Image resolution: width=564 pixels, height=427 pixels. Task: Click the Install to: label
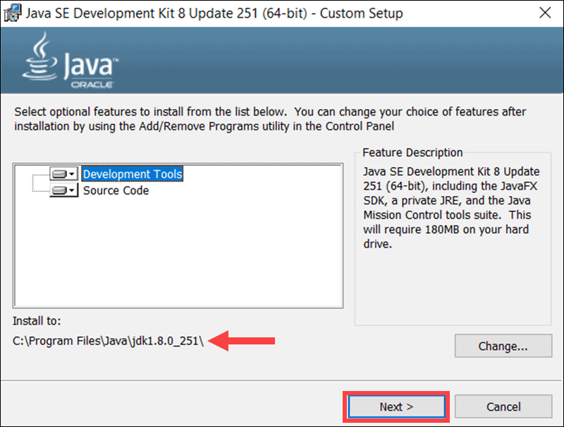[x=37, y=321]
